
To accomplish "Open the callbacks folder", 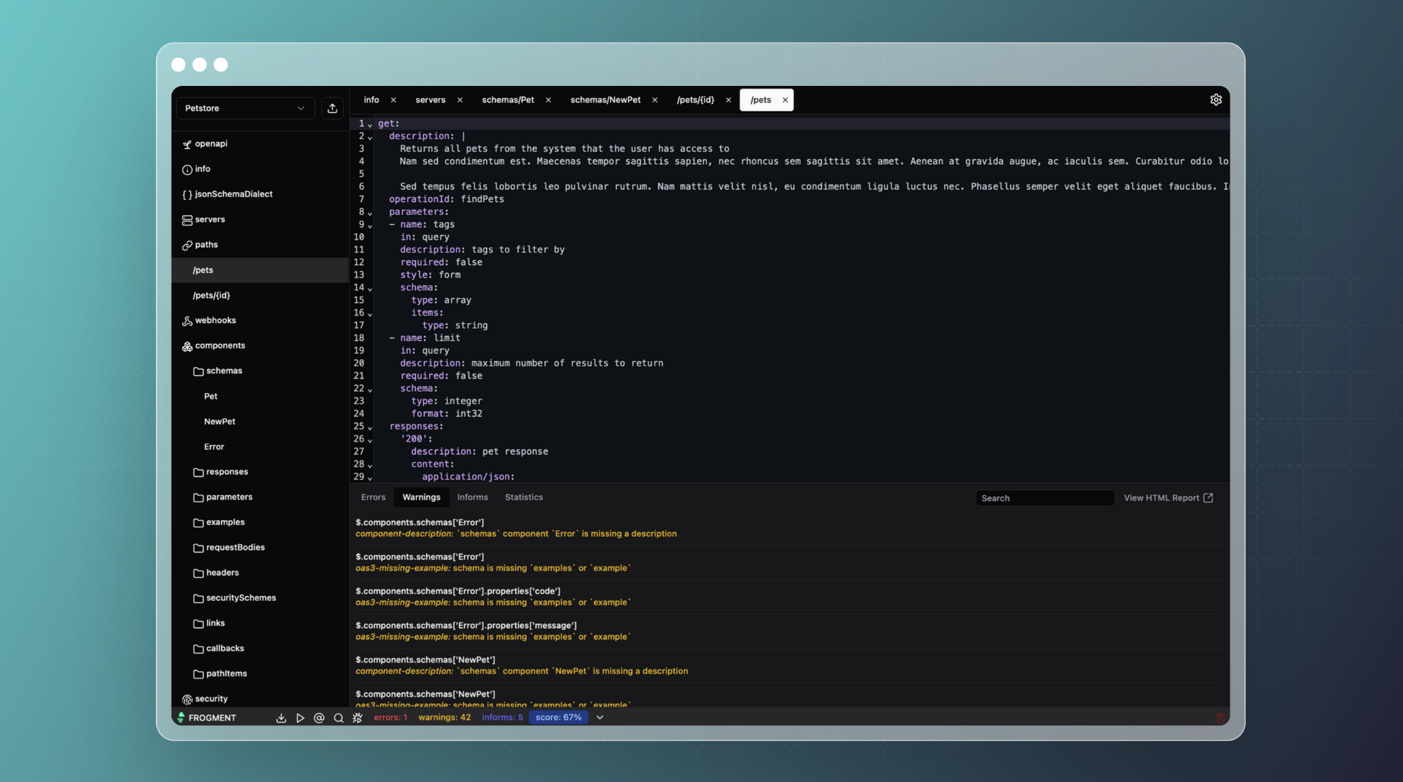I will [x=260, y=648].
